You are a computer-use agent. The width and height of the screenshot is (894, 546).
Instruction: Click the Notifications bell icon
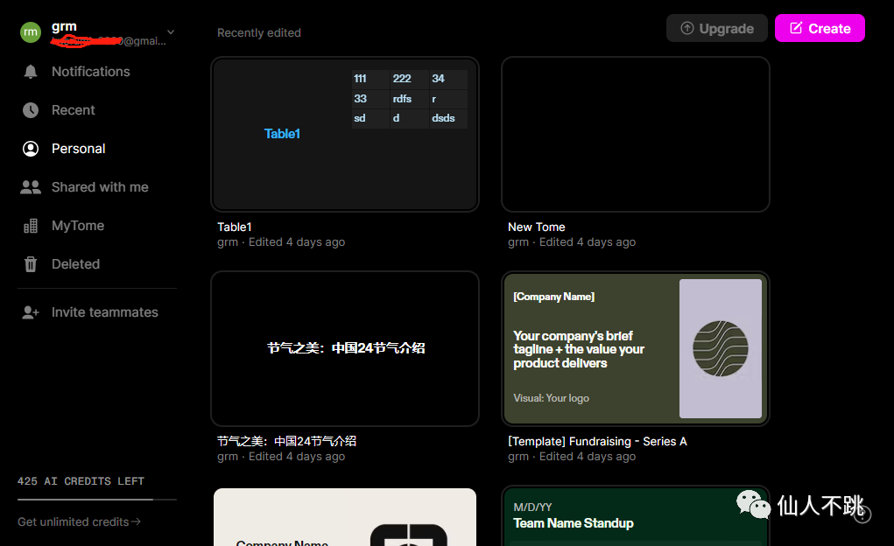pos(31,72)
